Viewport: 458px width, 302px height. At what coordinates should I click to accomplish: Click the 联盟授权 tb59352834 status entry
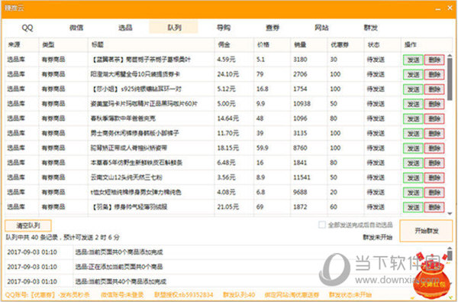[183, 294]
